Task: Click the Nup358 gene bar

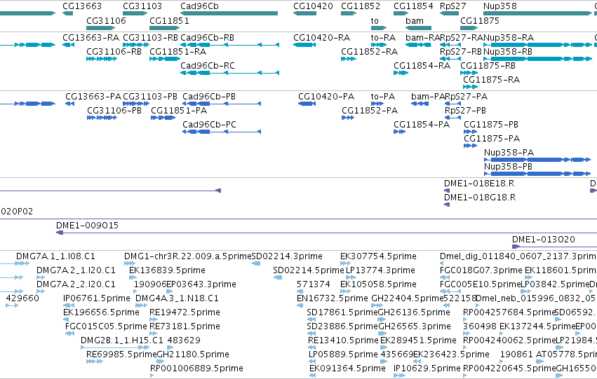Action: click(537, 13)
